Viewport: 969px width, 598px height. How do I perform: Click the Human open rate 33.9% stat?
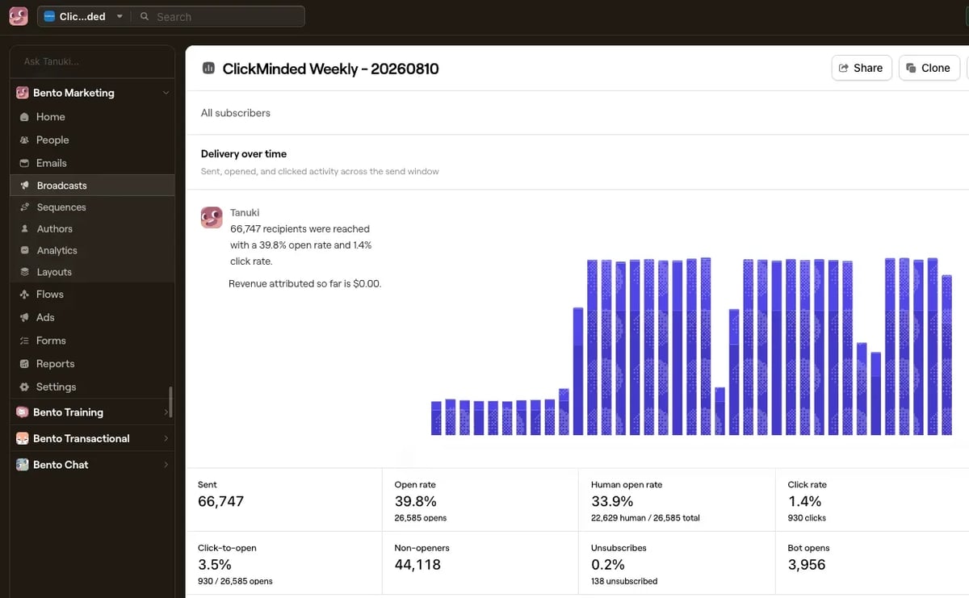[x=677, y=500]
